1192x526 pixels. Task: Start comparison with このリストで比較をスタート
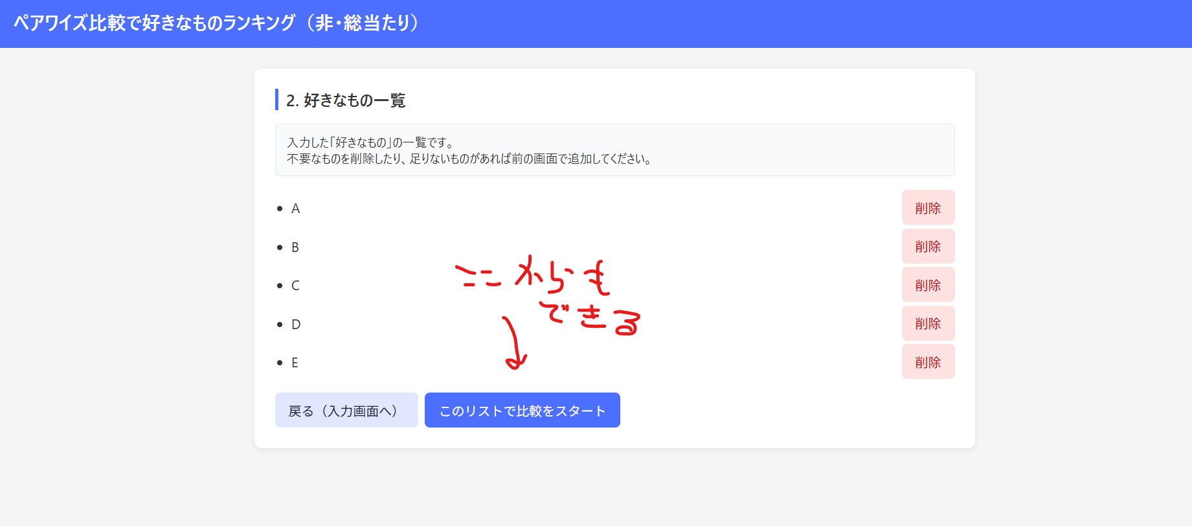522,411
